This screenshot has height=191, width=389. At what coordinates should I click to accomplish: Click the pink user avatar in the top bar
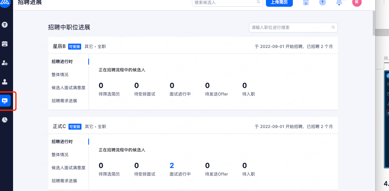pos(357,2)
